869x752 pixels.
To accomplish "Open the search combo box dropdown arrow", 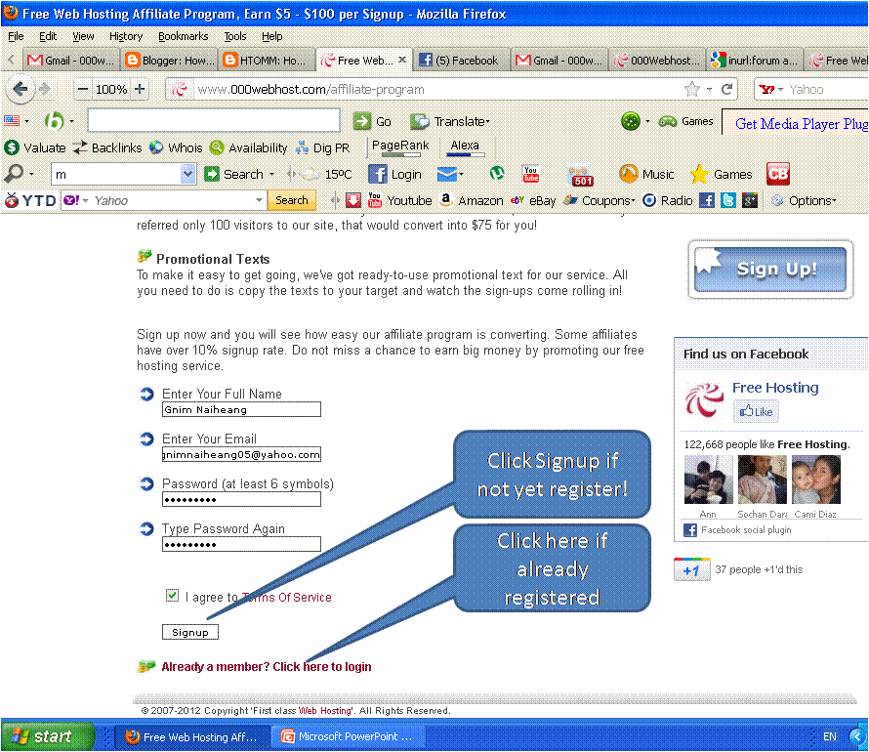I will point(187,174).
